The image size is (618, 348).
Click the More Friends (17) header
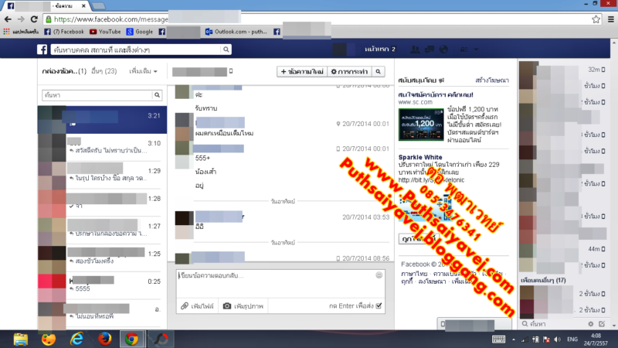coord(543,280)
